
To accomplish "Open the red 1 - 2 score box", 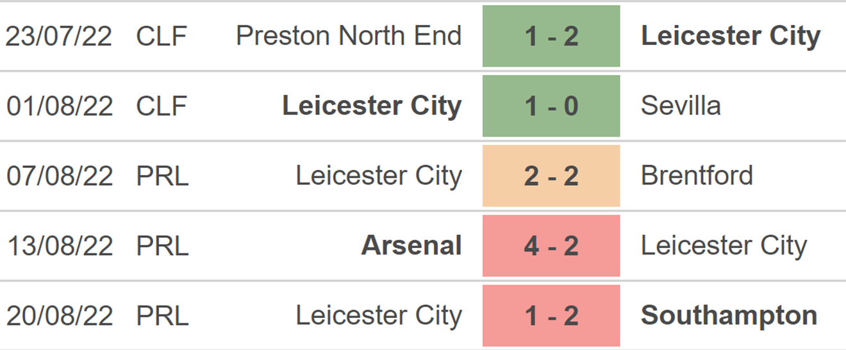I will coord(551,315).
